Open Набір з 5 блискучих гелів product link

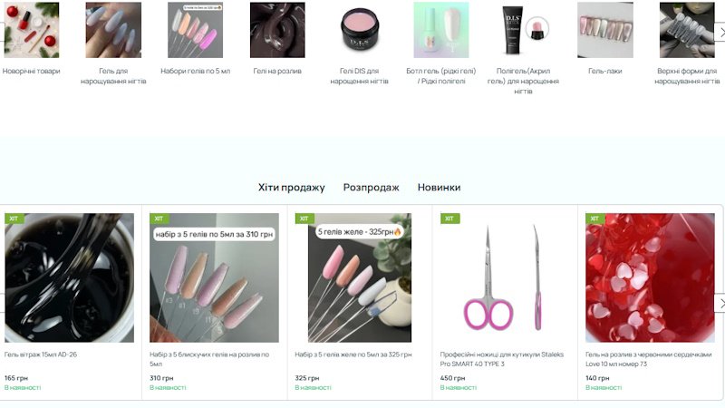pyautogui.click(x=209, y=359)
